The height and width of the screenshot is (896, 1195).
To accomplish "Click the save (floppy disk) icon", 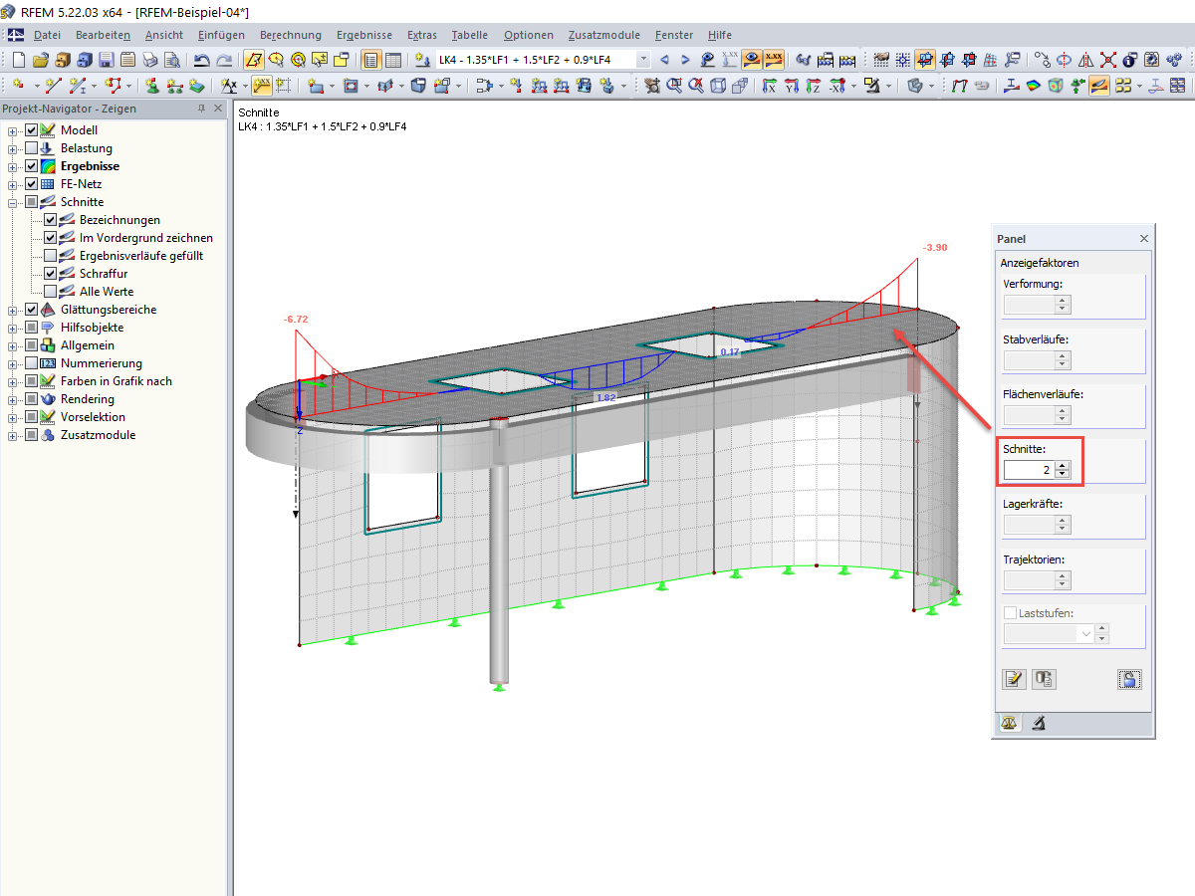I will tap(107, 60).
